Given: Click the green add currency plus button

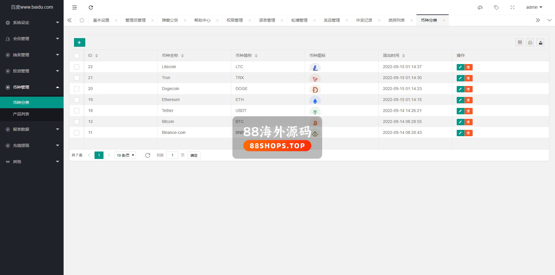Looking at the screenshot, I should pyautogui.click(x=79, y=42).
